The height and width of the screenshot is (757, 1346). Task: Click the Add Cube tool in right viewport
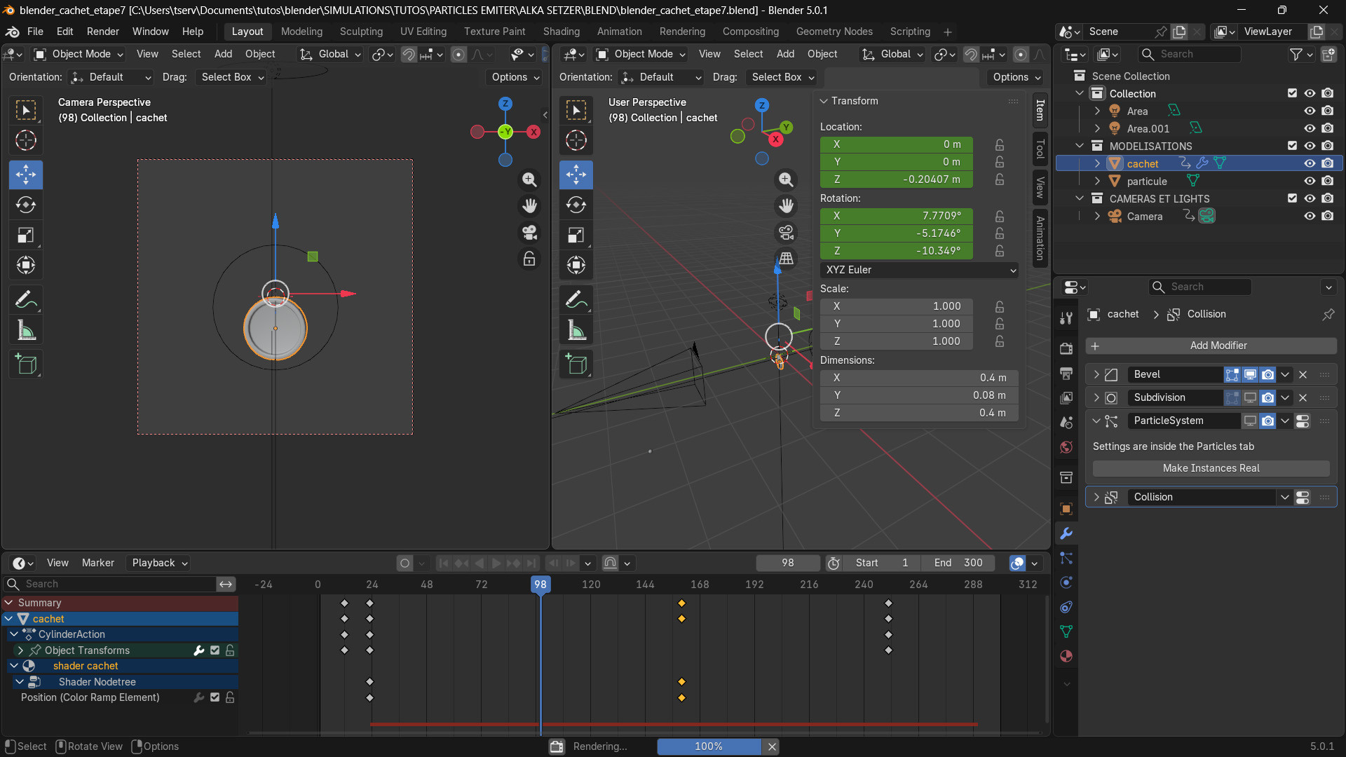[576, 364]
